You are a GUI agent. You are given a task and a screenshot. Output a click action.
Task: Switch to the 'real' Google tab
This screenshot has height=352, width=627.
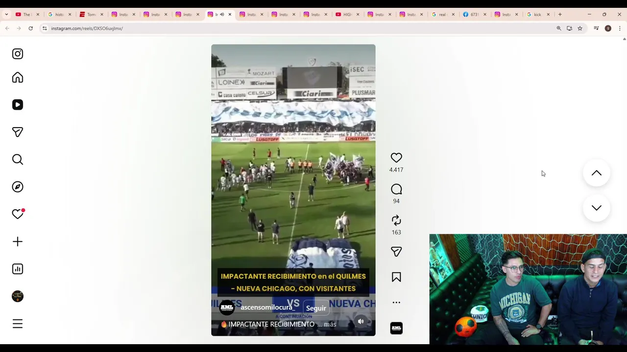point(442,15)
